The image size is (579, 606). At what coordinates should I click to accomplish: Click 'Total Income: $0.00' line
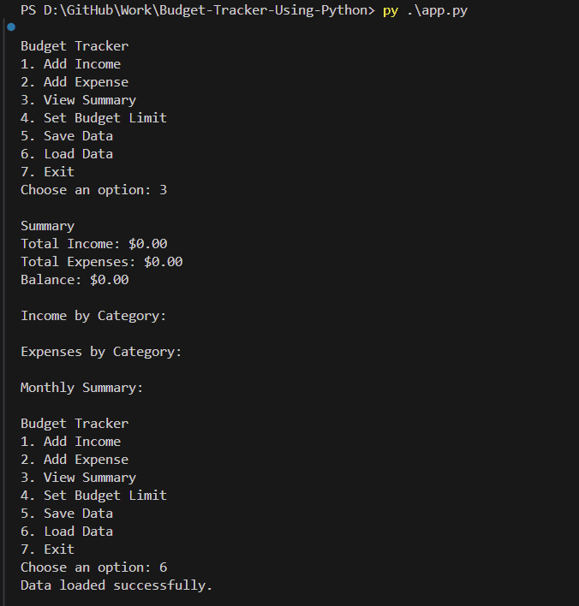pos(93,244)
